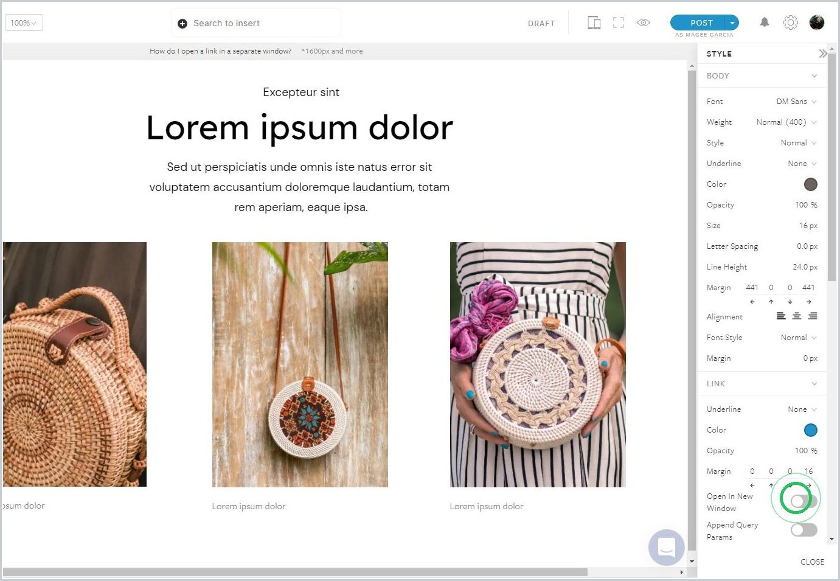The image size is (840, 581).
Task: Click the POST button
Action: pos(701,23)
